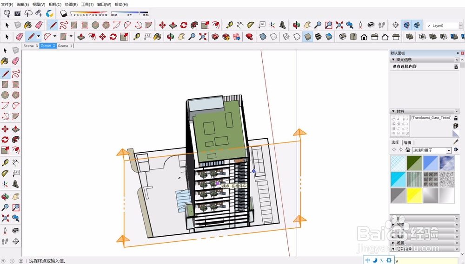Expand the 风格 panel
The image size is (465, 264).
(393, 225)
